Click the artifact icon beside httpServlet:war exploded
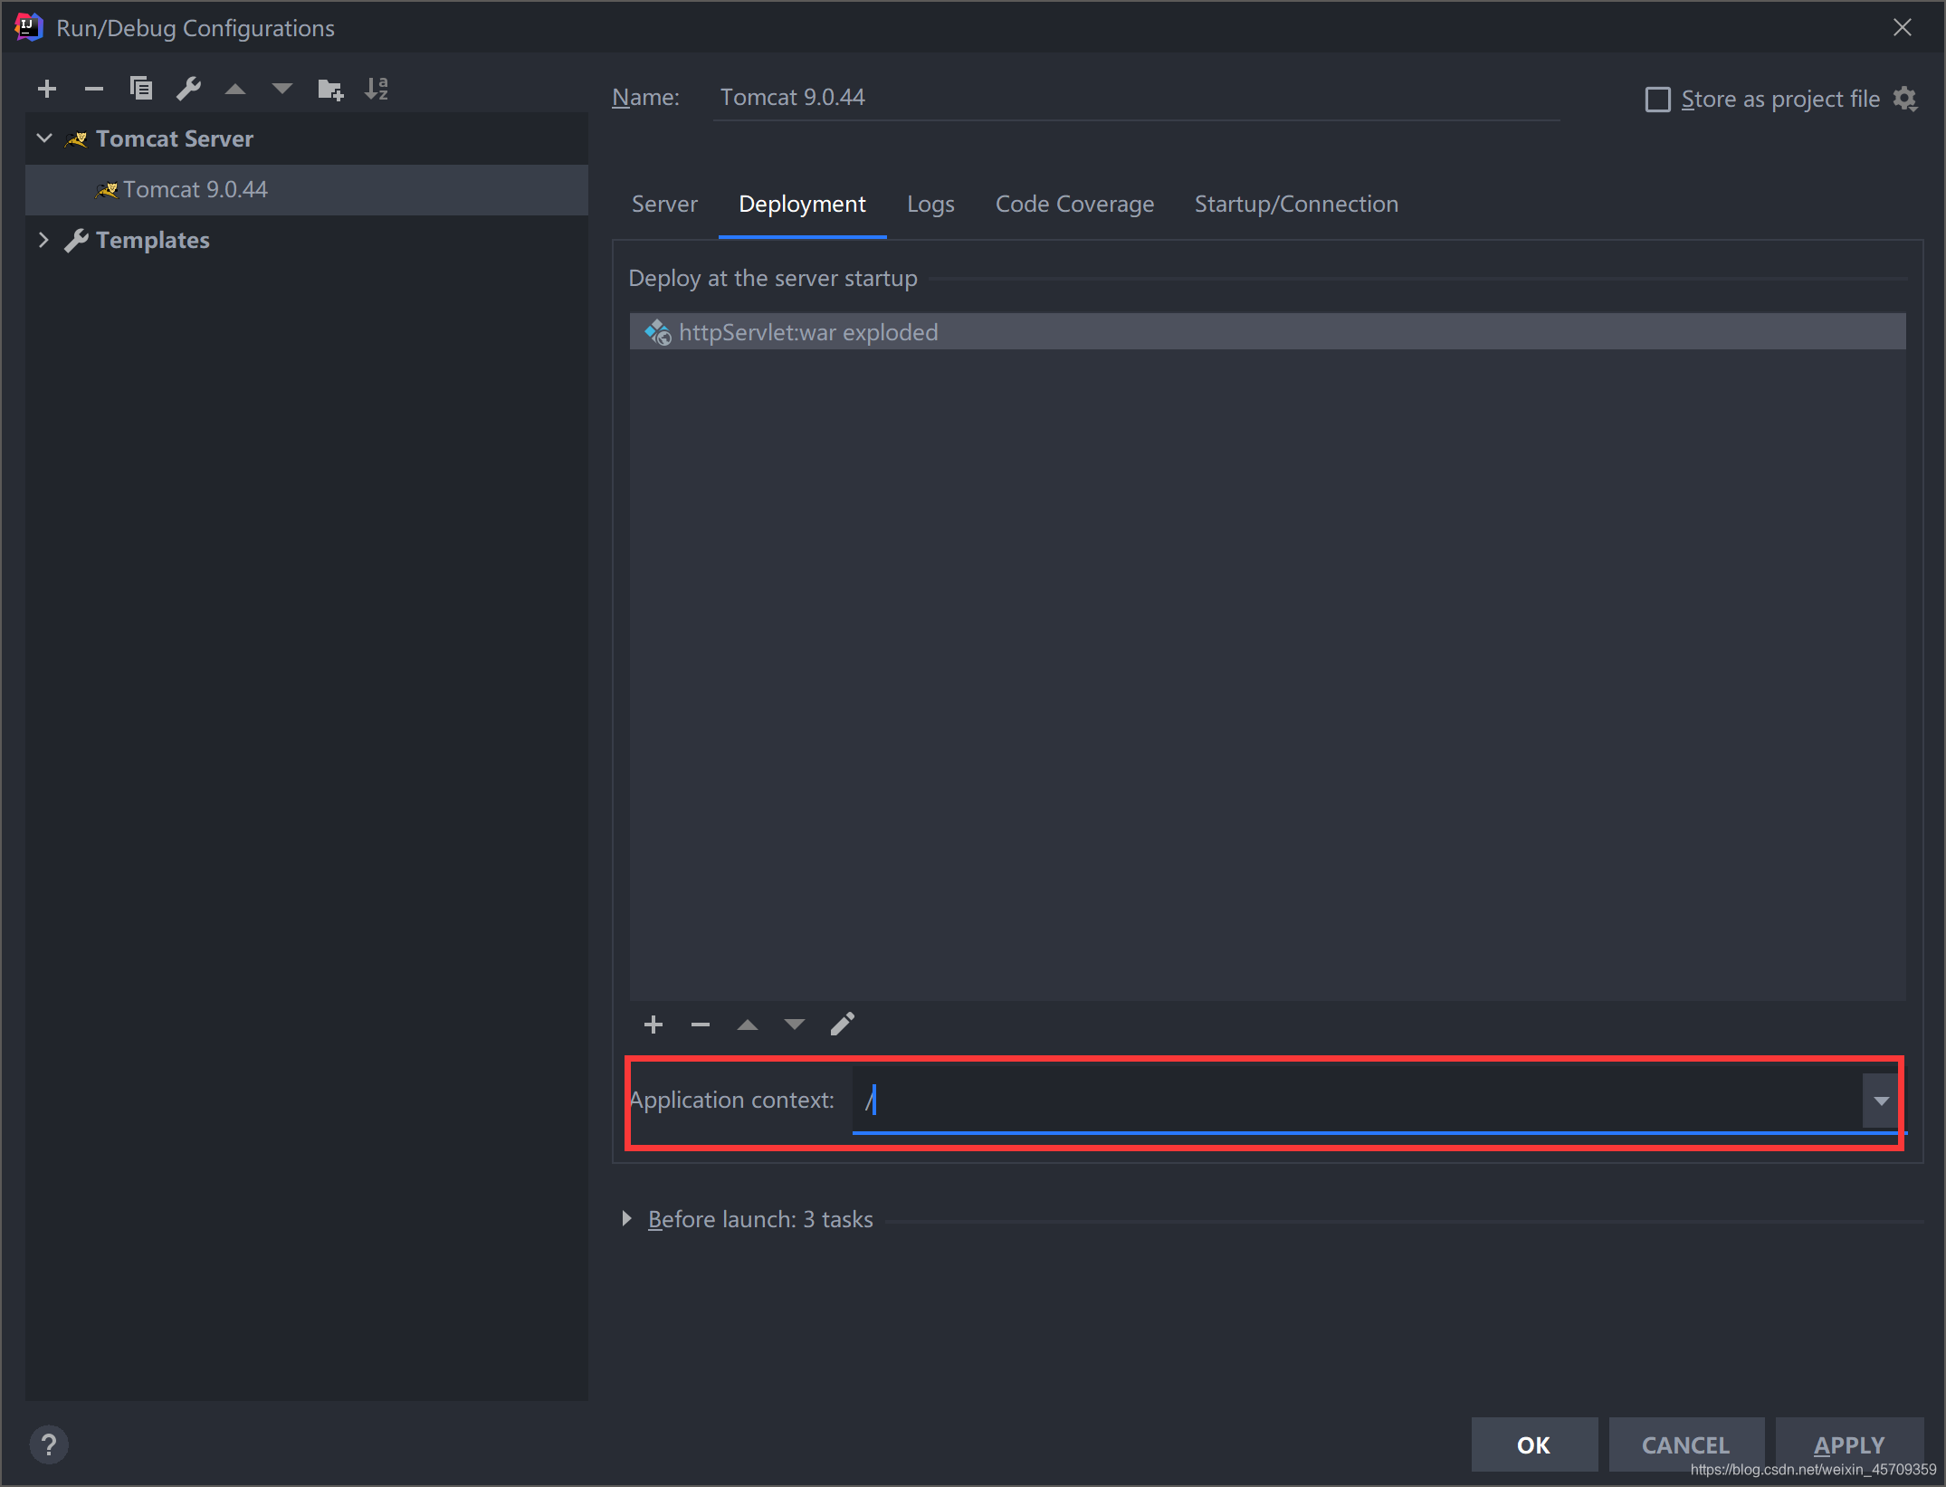 point(658,332)
